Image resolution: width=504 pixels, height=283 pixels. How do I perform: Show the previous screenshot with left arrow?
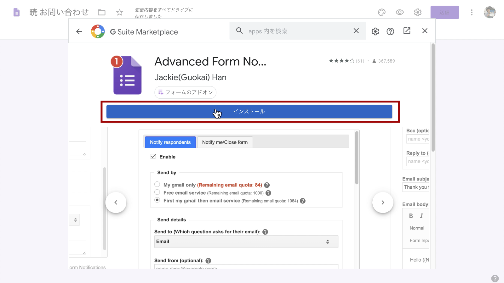(116, 203)
